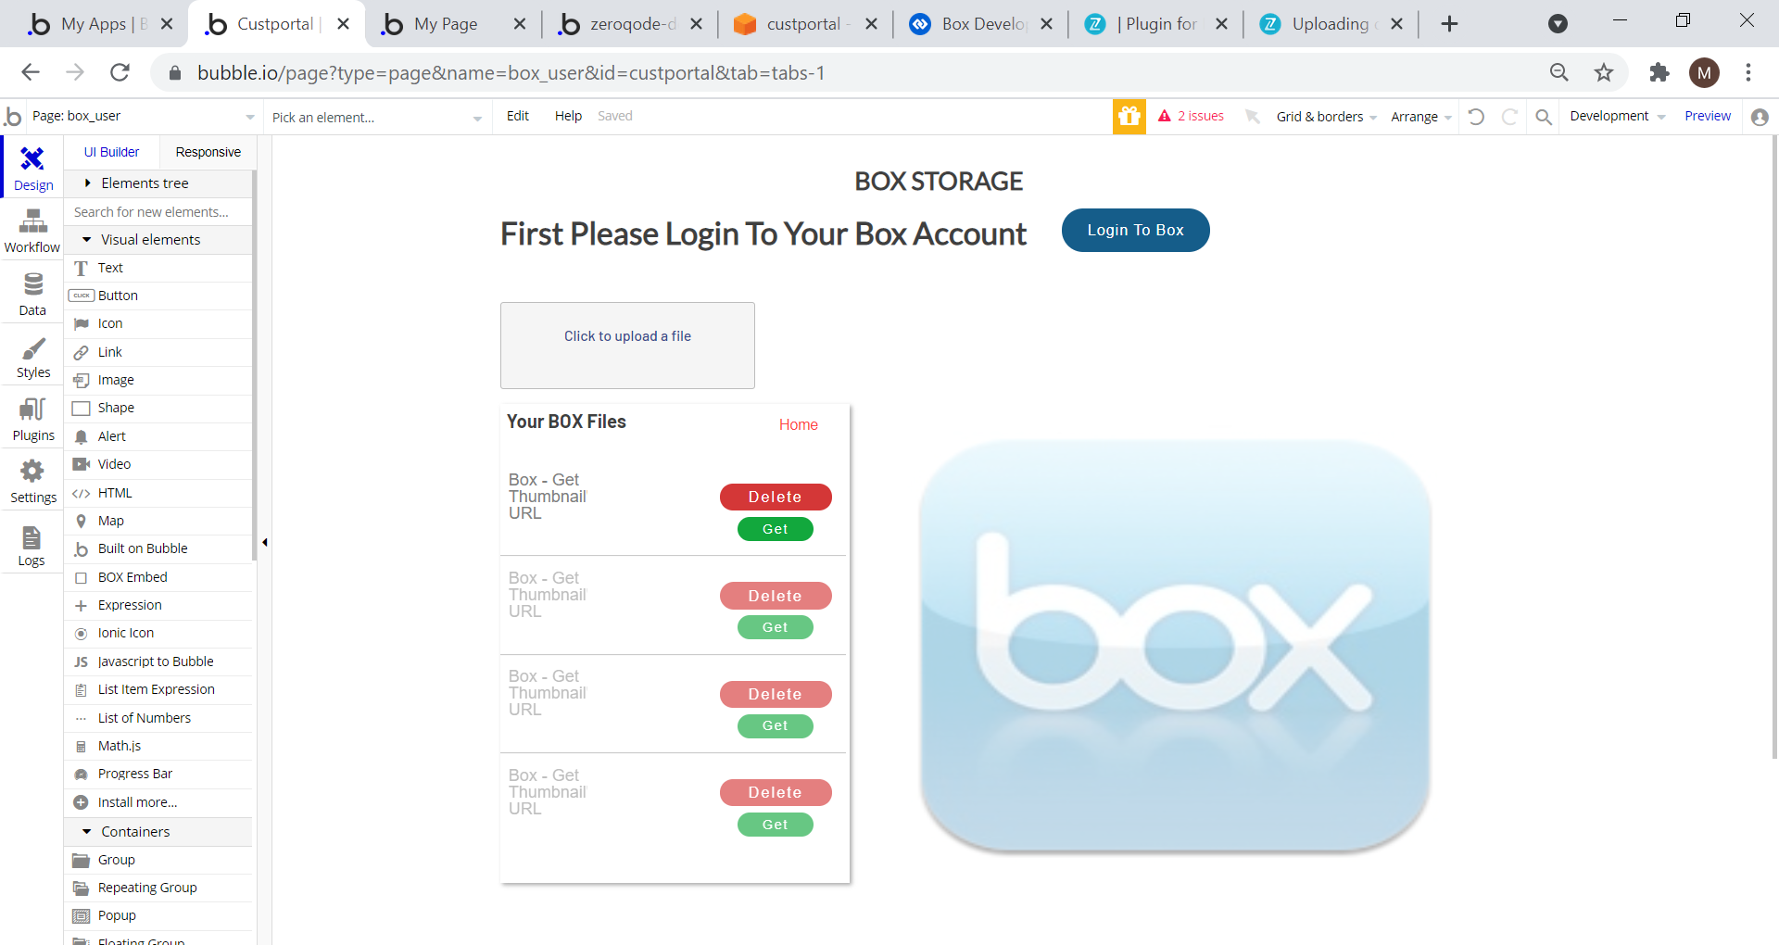Select the Image element
This screenshot has height=945, width=1779.
[x=158, y=380]
